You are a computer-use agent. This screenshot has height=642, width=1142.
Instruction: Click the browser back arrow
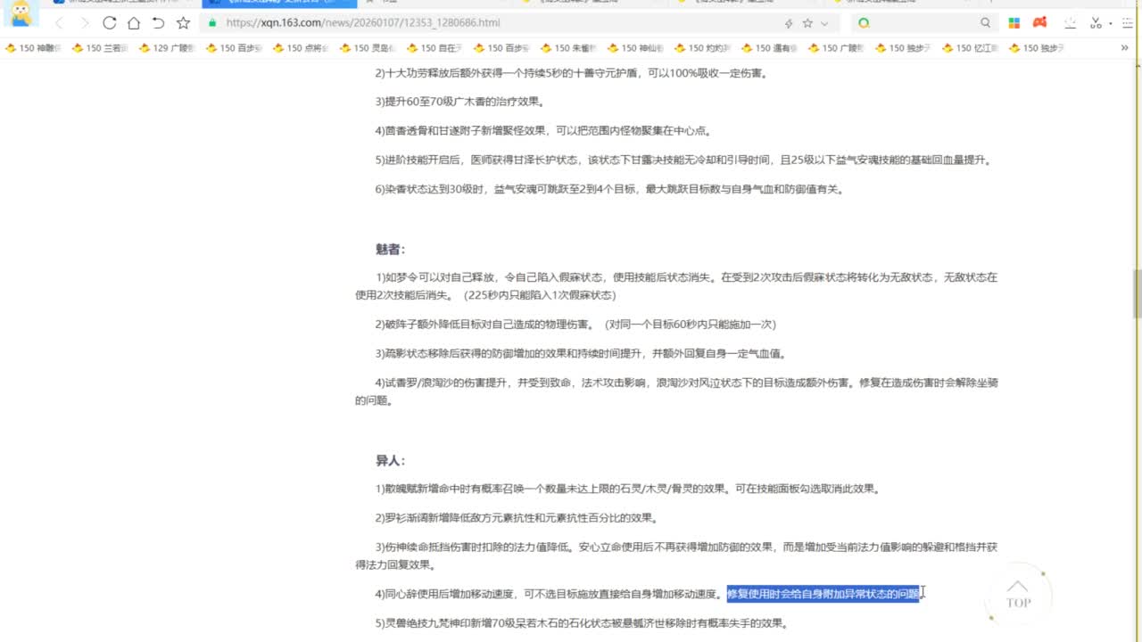click(59, 23)
